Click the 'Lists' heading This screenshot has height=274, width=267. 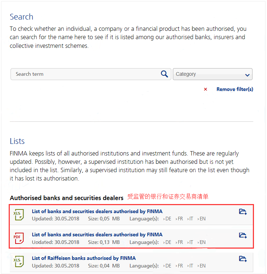point(17,141)
